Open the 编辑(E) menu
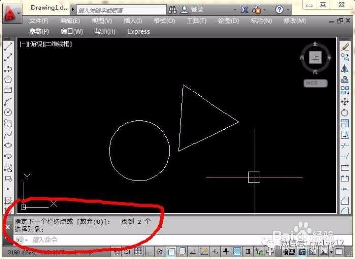 pos(70,21)
